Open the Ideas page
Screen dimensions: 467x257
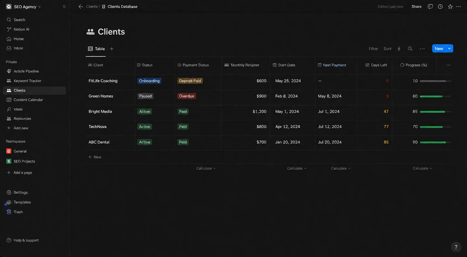pos(34,109)
